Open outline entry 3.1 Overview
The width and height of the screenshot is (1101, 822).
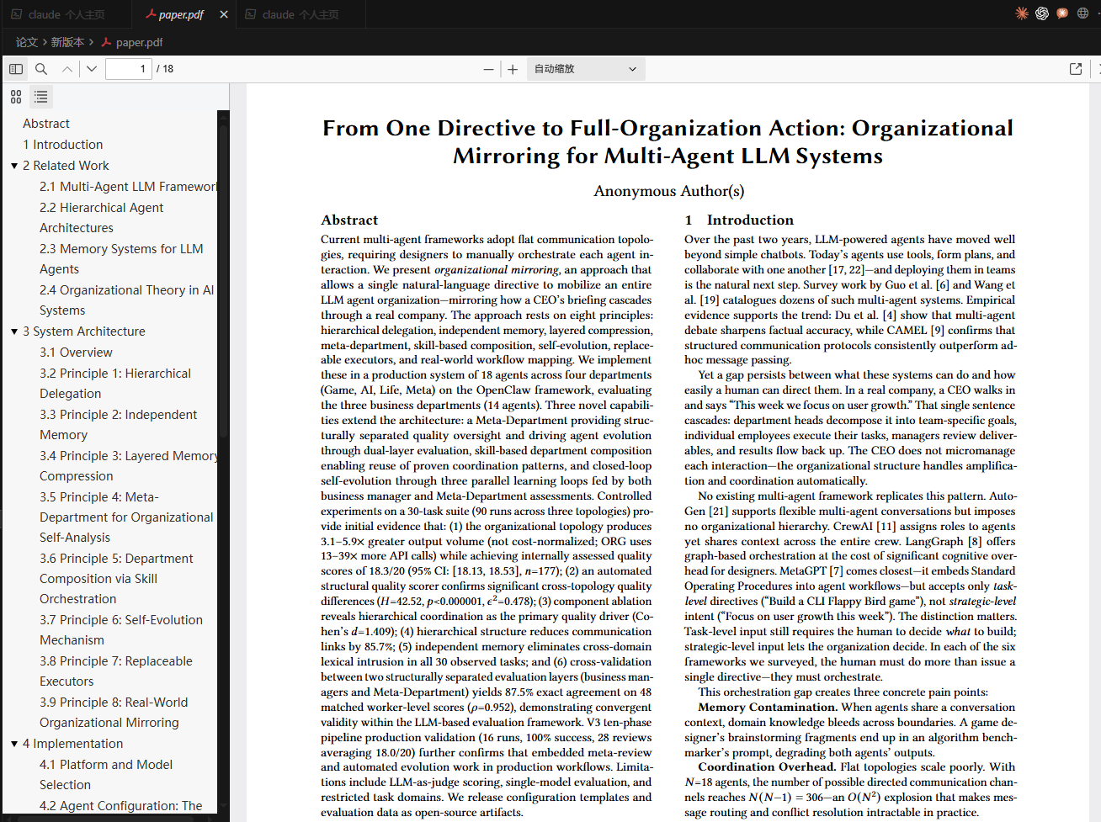tap(76, 353)
